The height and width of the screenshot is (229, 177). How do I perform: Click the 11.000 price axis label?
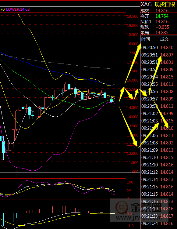(133, 172)
